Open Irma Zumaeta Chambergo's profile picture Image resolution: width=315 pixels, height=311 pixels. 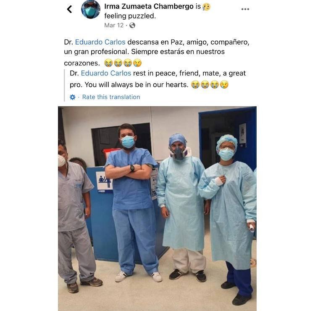91,9
